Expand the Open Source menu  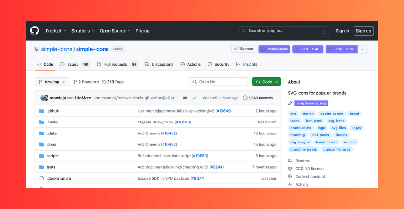[x=115, y=31]
